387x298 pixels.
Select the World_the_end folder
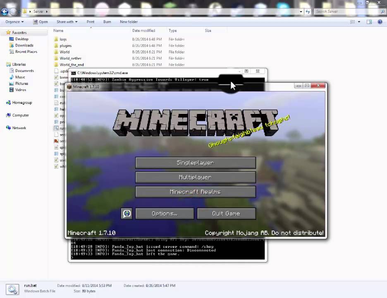click(x=72, y=65)
